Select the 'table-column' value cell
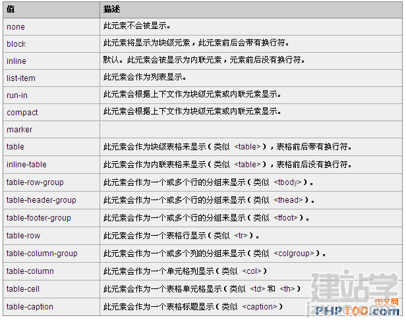The height and width of the screenshot is (322, 406). [51, 271]
